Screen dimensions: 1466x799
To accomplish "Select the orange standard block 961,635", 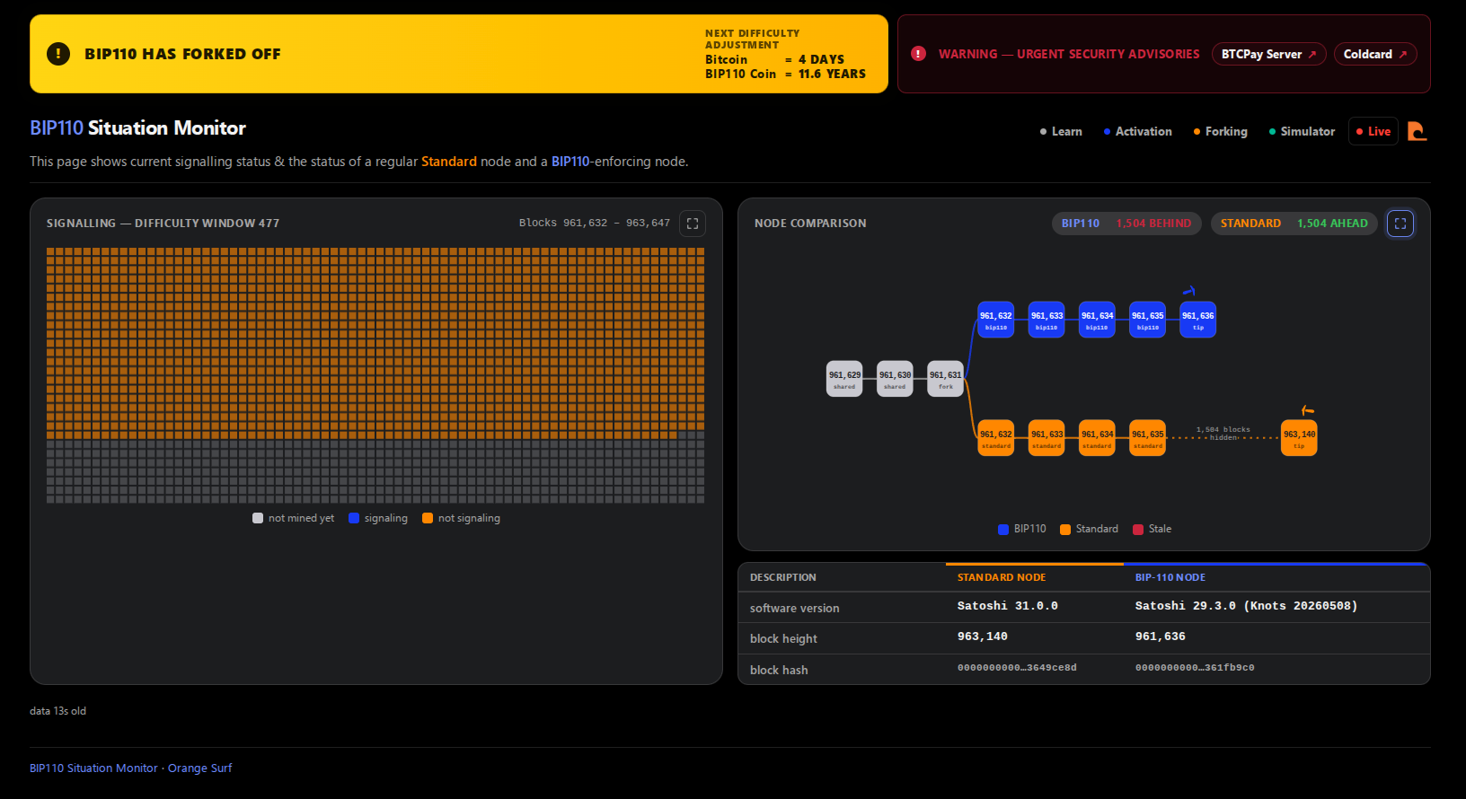I will [x=1148, y=438].
